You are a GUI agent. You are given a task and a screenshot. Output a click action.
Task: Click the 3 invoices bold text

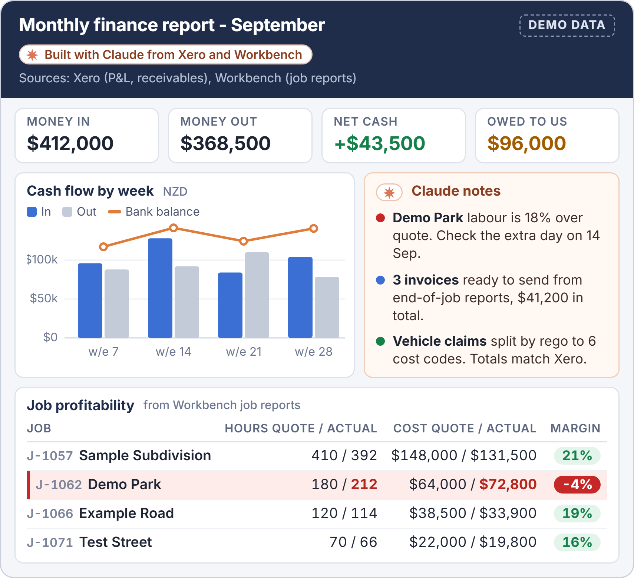pyautogui.click(x=426, y=280)
